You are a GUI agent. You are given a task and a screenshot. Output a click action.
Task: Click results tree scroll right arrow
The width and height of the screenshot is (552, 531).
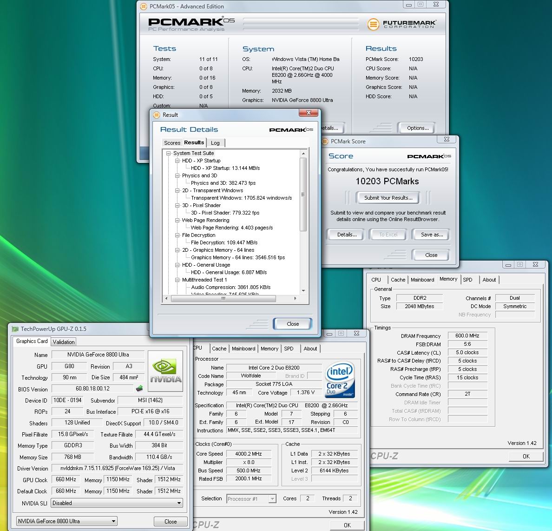pos(295,298)
